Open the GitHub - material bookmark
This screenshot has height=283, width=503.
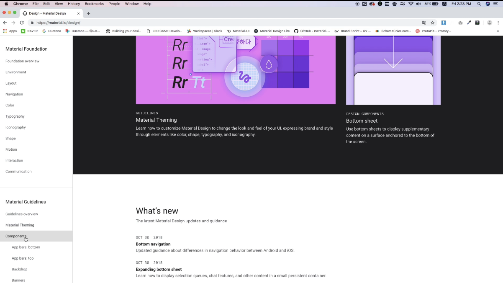(312, 31)
